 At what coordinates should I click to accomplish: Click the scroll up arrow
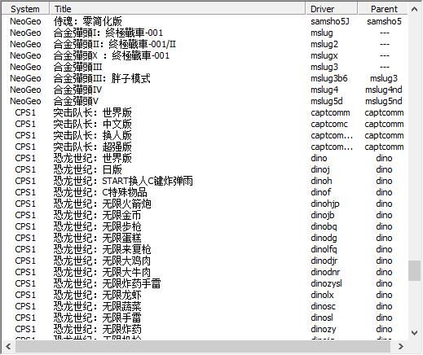(414, 10)
